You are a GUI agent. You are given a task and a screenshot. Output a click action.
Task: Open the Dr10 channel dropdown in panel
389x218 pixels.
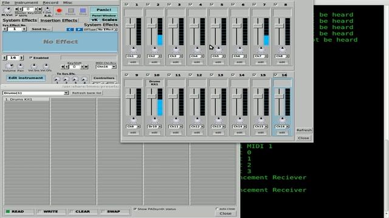click(154, 127)
